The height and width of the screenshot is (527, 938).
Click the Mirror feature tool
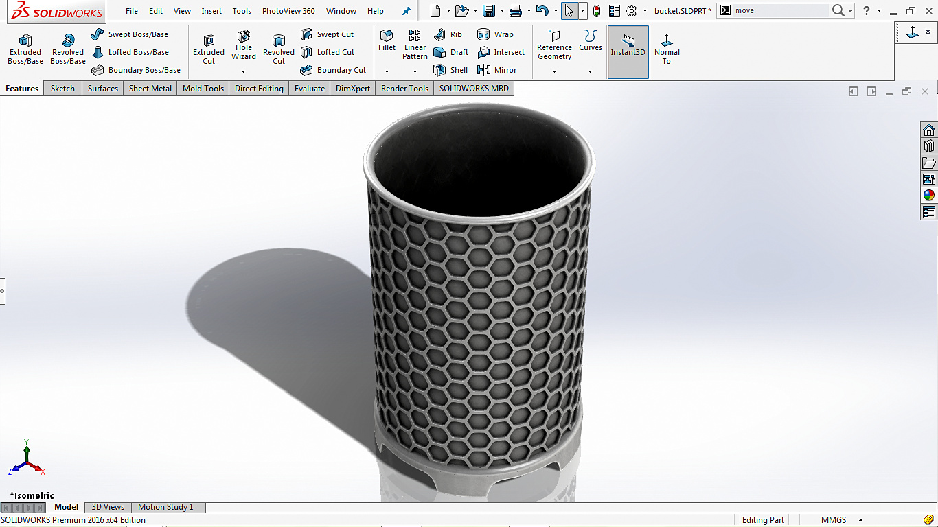coord(483,70)
